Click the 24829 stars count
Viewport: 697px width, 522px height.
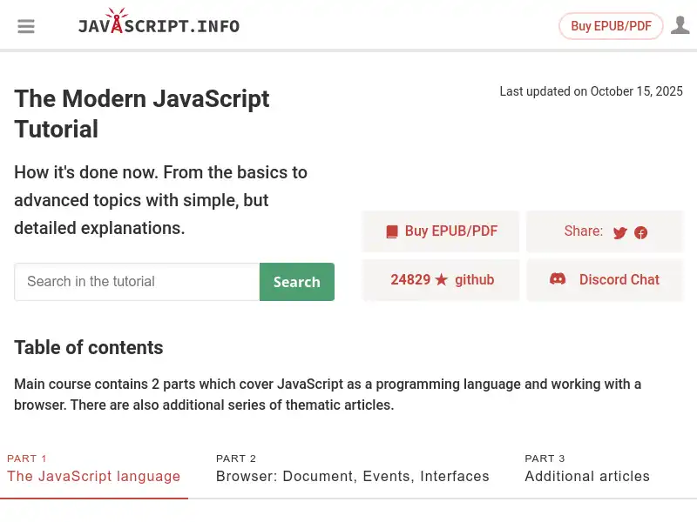410,279
